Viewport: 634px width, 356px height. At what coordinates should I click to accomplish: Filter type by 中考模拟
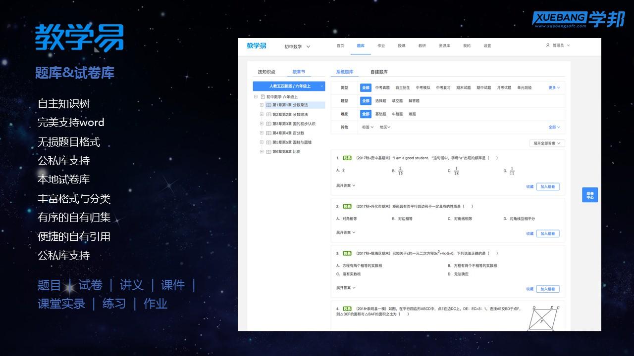tap(423, 88)
